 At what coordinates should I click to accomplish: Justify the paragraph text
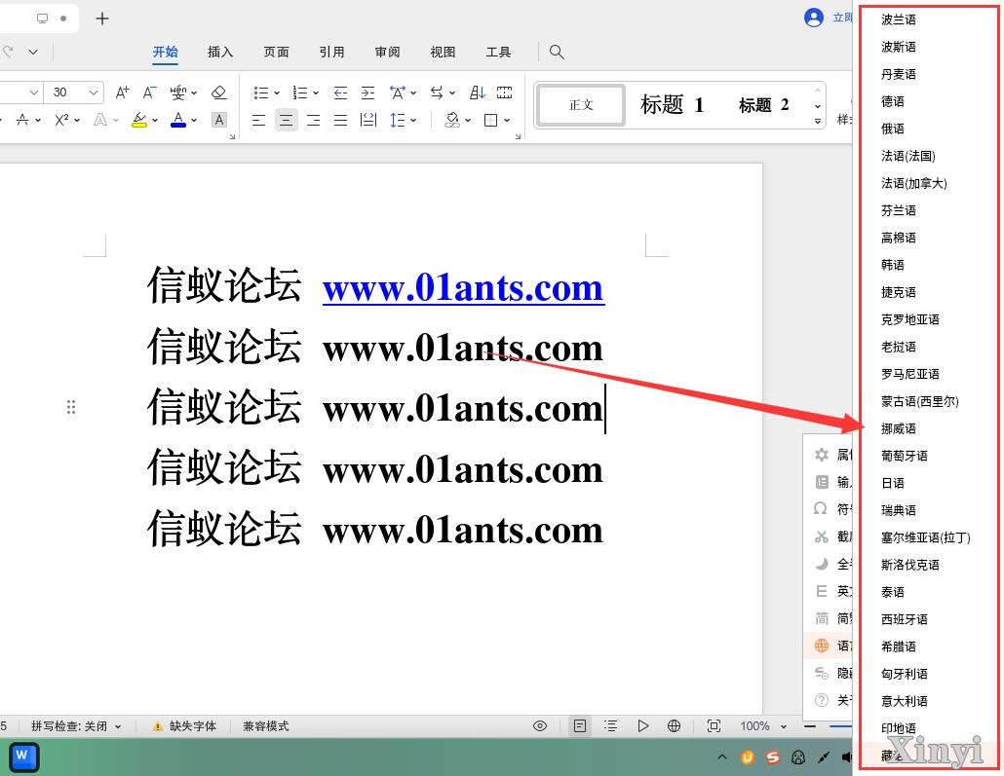[340, 120]
